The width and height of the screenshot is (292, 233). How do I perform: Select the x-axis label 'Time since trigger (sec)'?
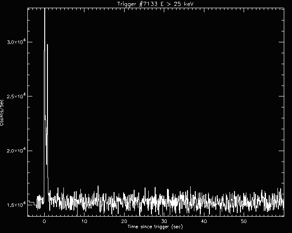155,227
